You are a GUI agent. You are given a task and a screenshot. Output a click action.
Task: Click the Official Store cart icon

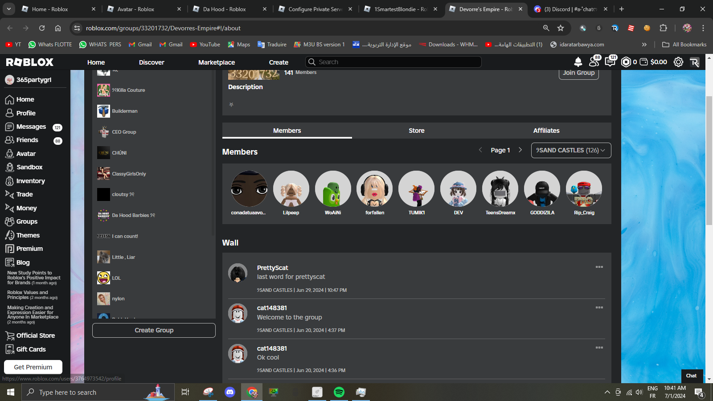9,336
